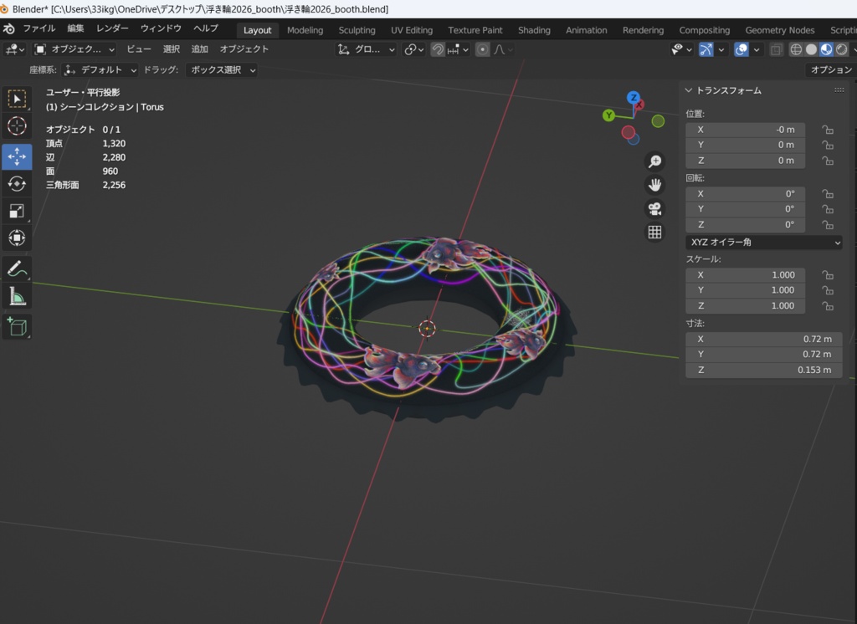Open the Edit (編集) menu
The width and height of the screenshot is (857, 624).
coord(75,28)
